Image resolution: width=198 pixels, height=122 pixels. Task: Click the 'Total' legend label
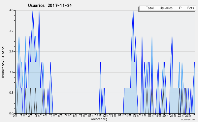coord(150,8)
